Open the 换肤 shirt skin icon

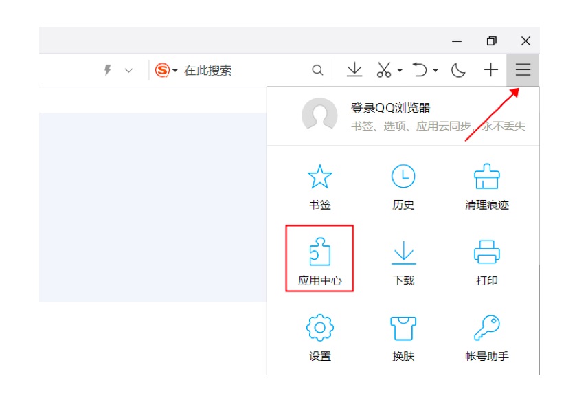pyautogui.click(x=403, y=328)
